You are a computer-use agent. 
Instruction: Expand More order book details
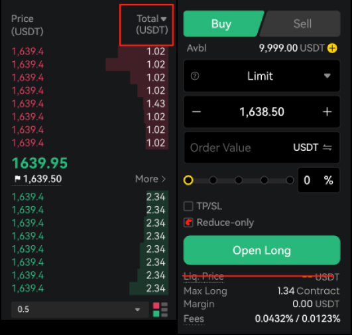click(x=150, y=179)
